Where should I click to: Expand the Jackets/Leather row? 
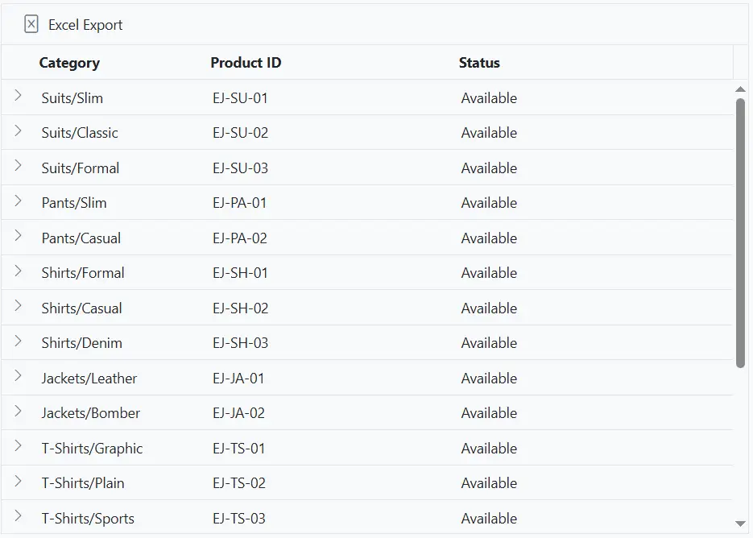[18, 376]
